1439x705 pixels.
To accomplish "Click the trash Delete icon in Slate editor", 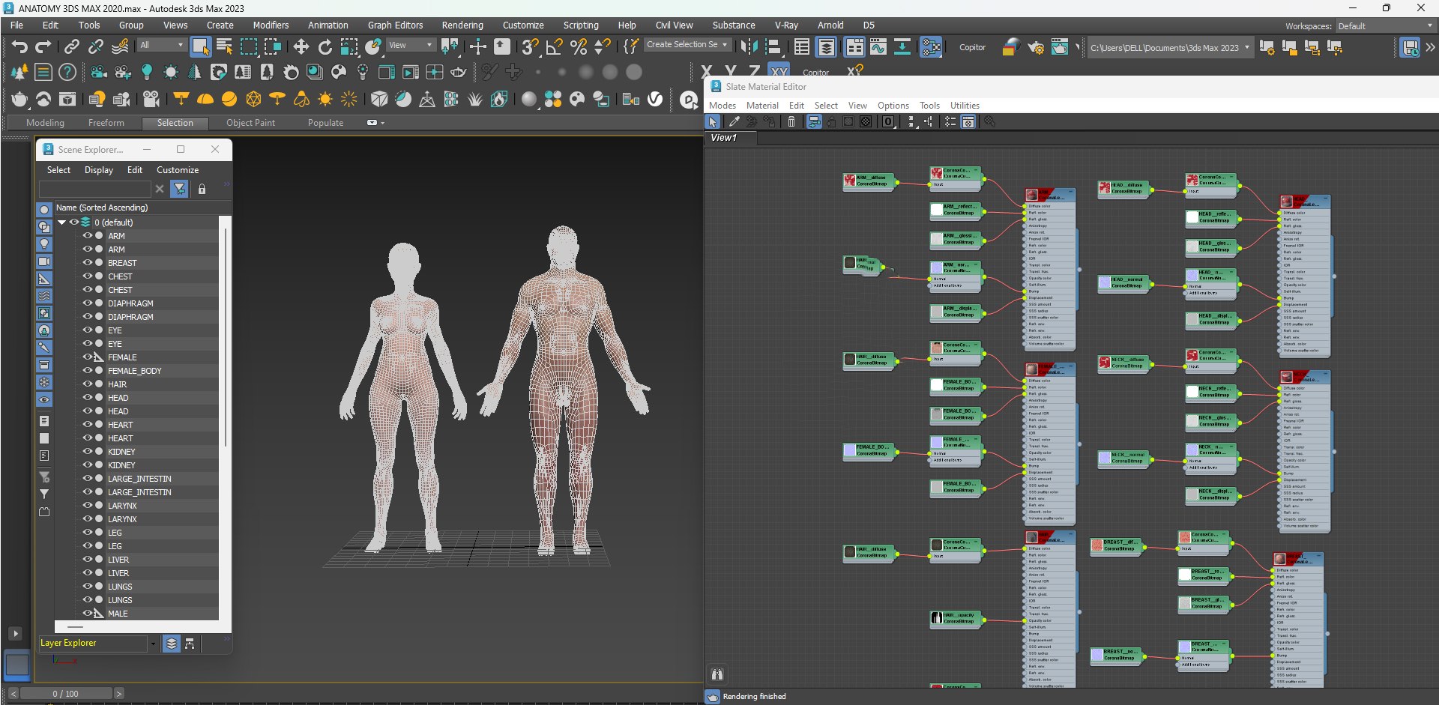I will point(791,121).
